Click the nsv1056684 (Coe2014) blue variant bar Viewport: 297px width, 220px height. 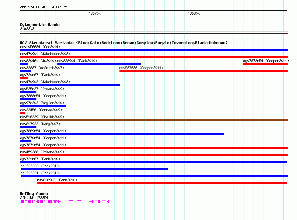[154, 50]
